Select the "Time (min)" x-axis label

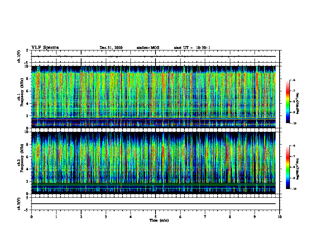(x=159, y=220)
